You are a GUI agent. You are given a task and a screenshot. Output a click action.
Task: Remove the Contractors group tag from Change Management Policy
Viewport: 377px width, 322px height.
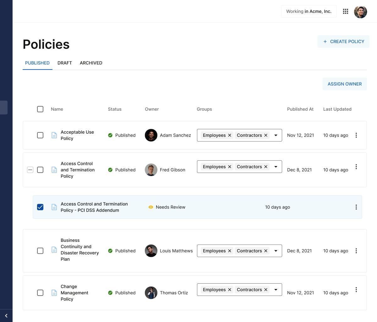pos(265,290)
